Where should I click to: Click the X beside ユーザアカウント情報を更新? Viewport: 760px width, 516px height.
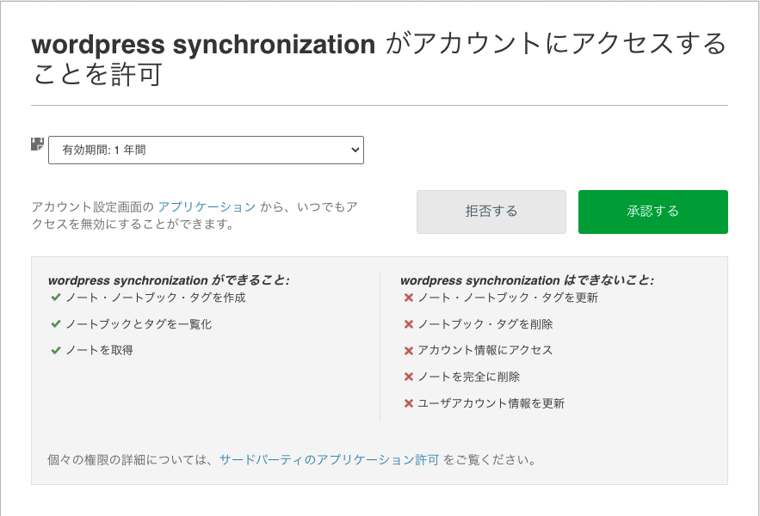click(x=409, y=403)
